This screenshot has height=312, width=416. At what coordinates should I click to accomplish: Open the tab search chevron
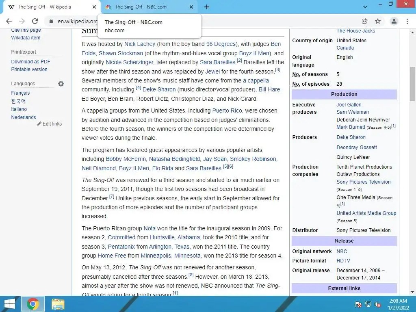click(365, 7)
